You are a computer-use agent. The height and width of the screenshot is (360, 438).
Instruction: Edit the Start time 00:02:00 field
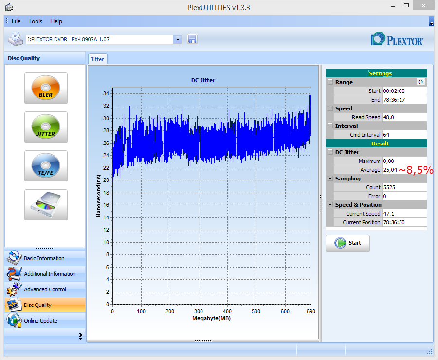tap(404, 91)
